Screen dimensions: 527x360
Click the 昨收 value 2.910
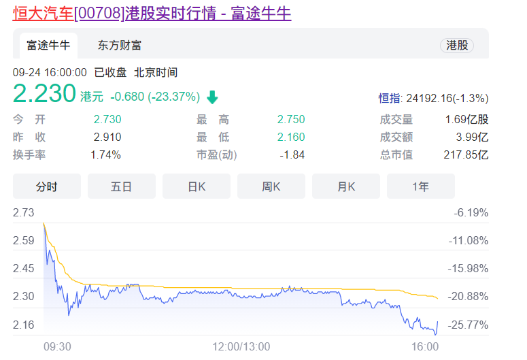point(107,137)
